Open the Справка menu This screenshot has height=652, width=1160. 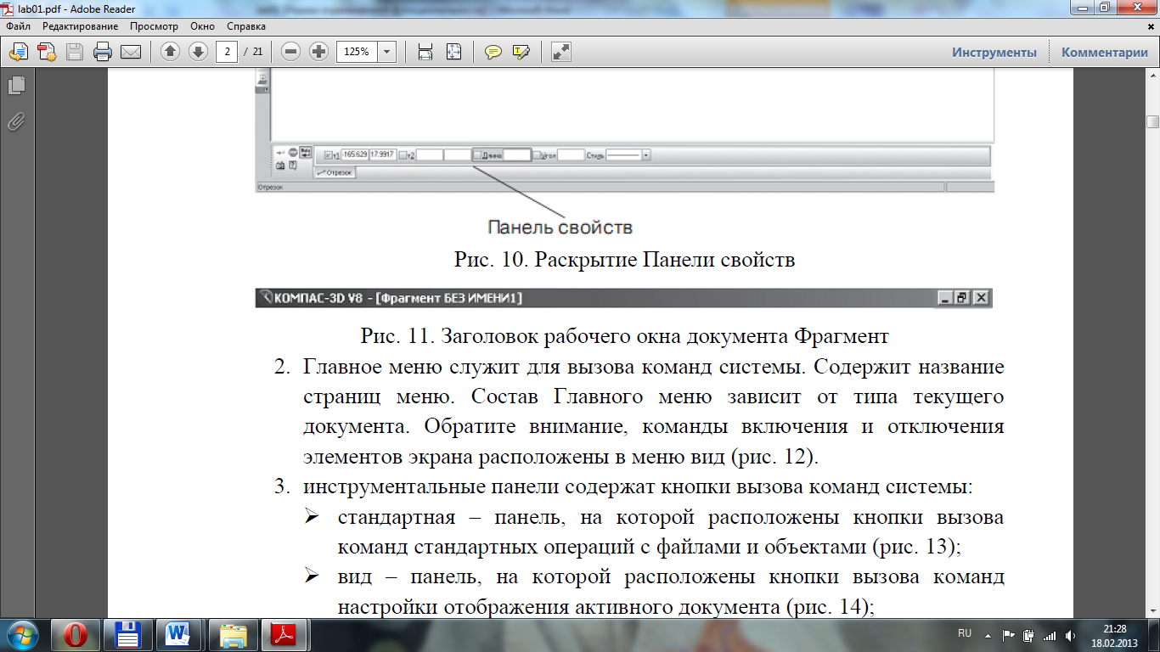[246, 26]
